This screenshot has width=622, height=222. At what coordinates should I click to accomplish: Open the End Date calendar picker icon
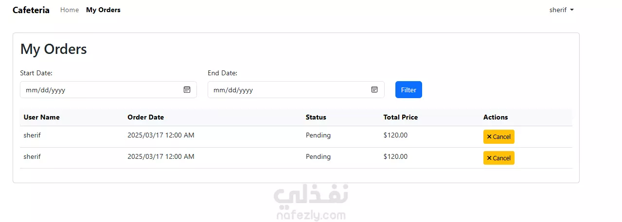[x=374, y=89]
